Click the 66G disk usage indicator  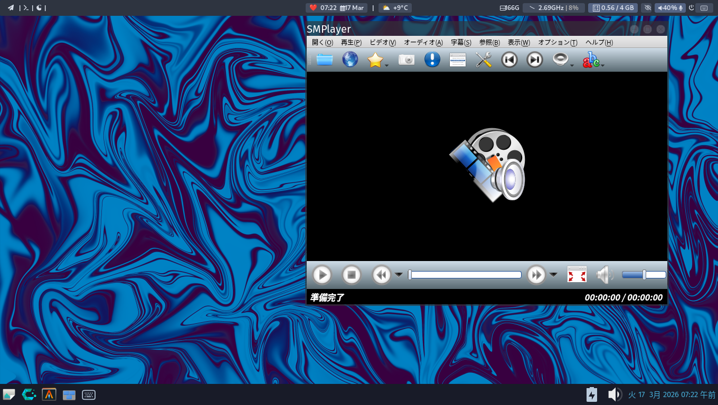[x=509, y=8]
